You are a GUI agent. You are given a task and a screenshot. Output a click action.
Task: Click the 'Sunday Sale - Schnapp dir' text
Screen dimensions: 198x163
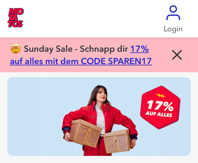[76, 49]
